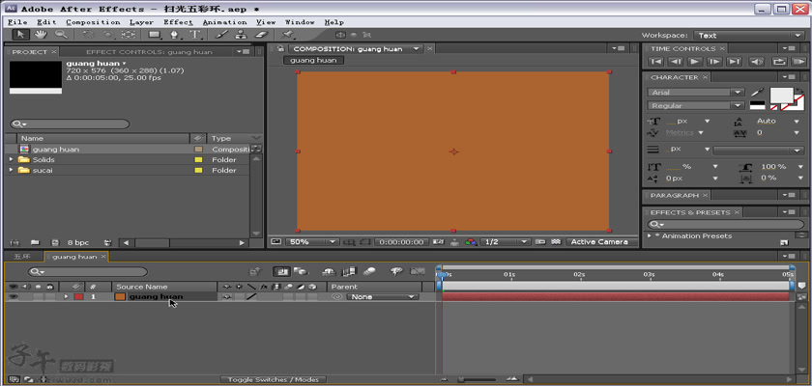Select the Hand tool
The height and width of the screenshot is (386, 812).
41,35
